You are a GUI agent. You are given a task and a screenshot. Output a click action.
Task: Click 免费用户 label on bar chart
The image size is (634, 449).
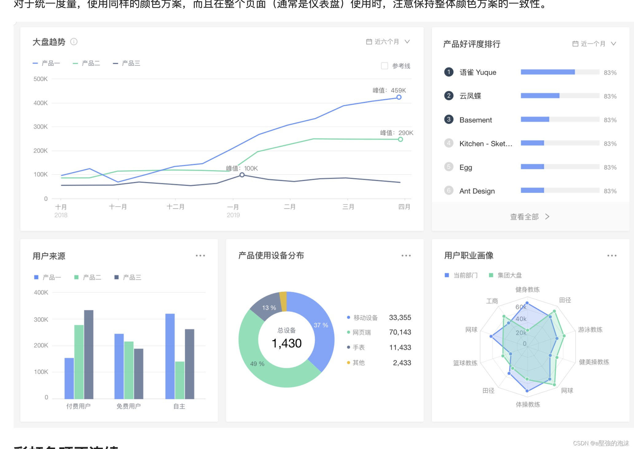[x=128, y=406]
